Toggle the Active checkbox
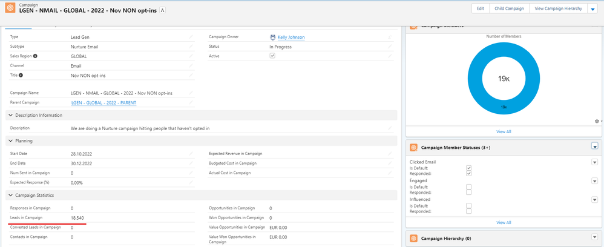 click(272, 56)
